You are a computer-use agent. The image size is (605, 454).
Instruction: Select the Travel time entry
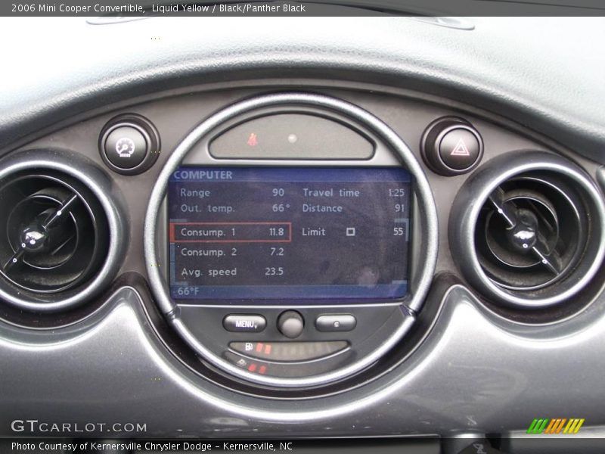[x=353, y=192]
